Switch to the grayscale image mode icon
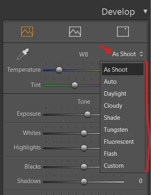Screen dimensions: 151x195 75,32
